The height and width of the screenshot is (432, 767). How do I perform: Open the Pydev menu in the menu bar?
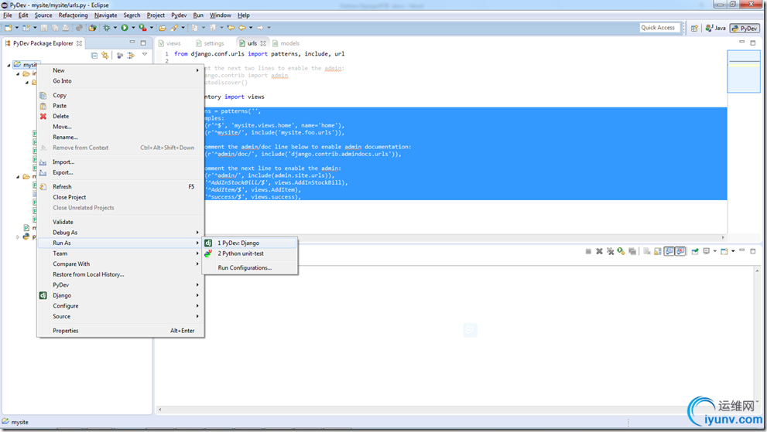pos(179,15)
